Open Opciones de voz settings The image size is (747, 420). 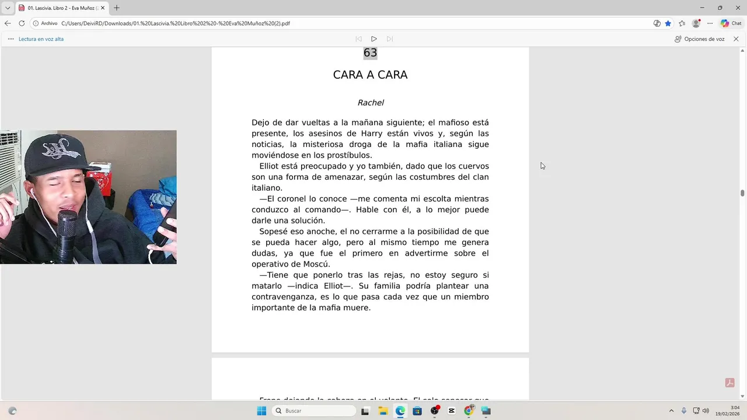pyautogui.click(x=699, y=39)
